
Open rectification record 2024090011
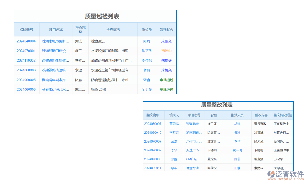tap(153, 168)
